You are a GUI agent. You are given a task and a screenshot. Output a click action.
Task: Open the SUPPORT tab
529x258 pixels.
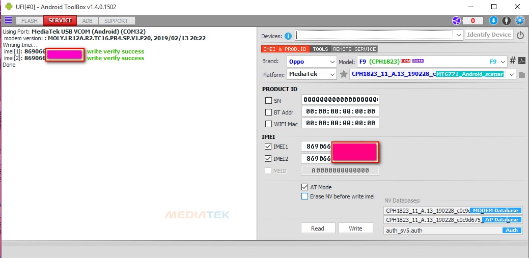117,20
